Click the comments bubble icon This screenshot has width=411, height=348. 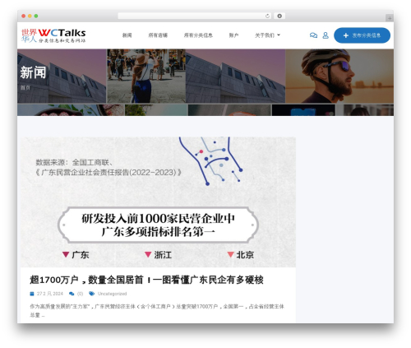(72, 294)
